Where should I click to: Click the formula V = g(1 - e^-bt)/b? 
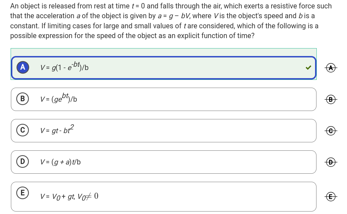point(64,67)
